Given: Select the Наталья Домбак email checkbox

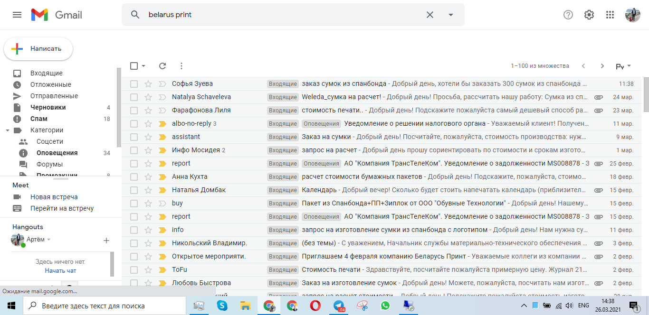Looking at the screenshot, I should coord(134,190).
